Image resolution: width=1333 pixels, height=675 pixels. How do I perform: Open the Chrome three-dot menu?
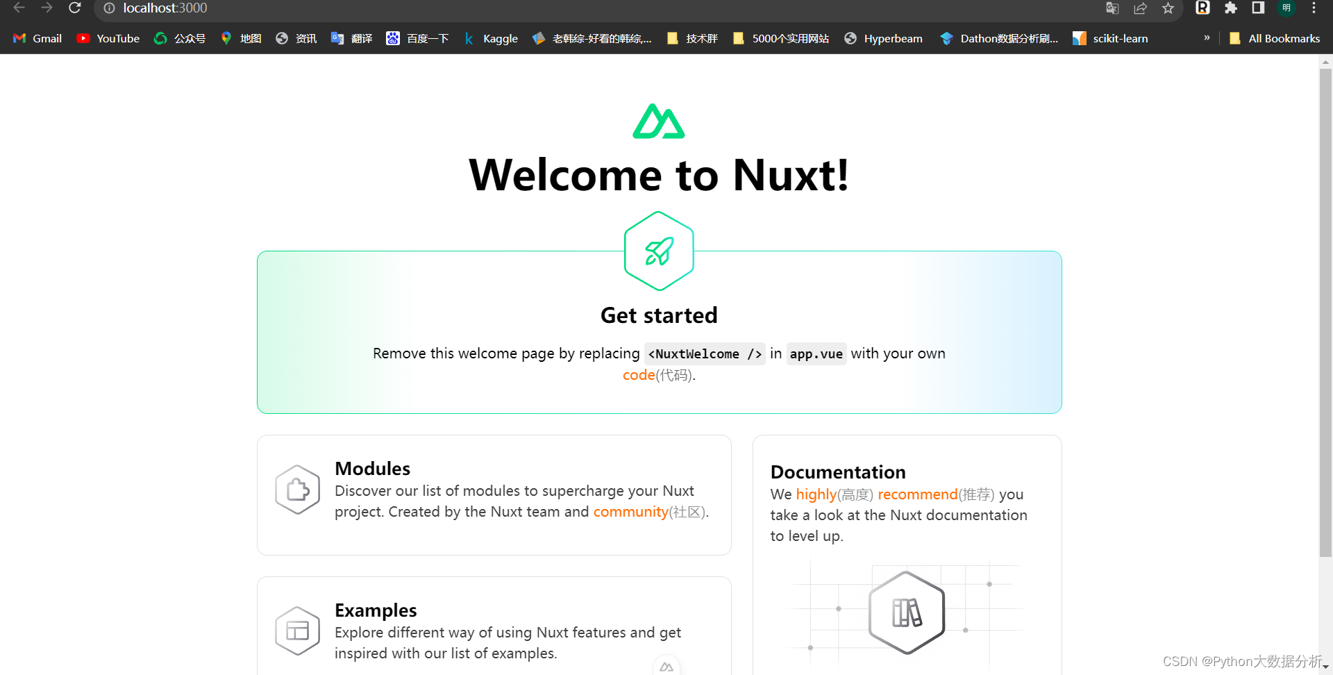click(x=1314, y=8)
